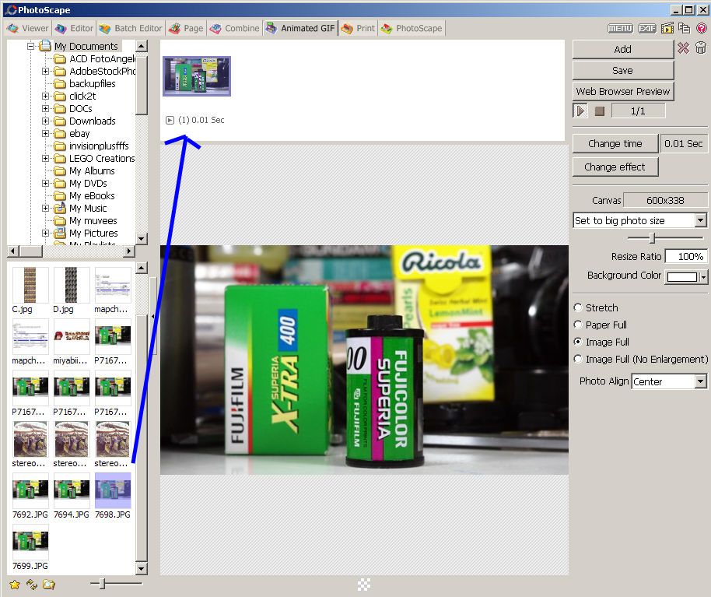Choose Image Full (No Enlargement) option
Image resolution: width=711 pixels, height=597 pixels.
tap(578, 359)
